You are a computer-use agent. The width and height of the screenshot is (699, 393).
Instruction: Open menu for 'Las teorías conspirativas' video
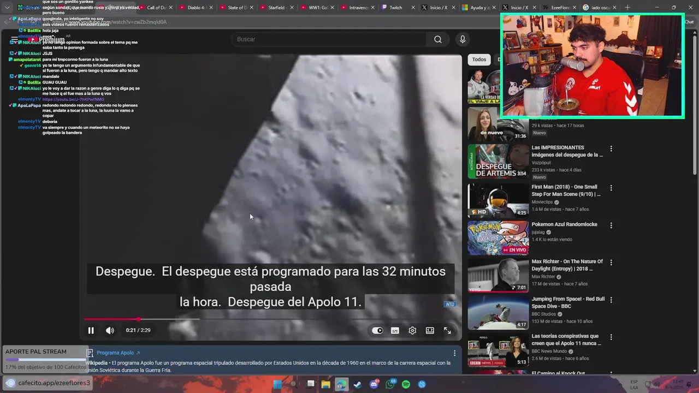tap(611, 337)
